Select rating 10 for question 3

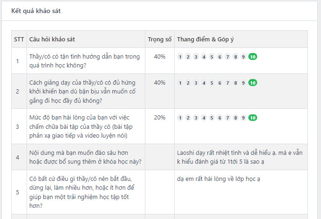coord(253,118)
